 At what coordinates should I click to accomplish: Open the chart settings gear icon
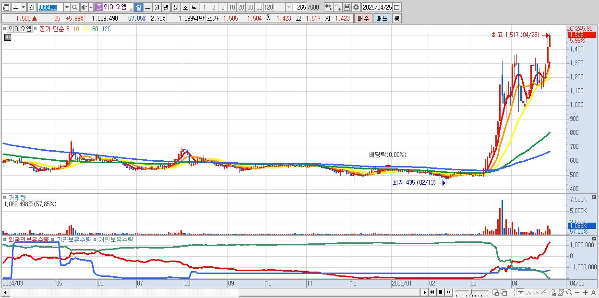(356, 7)
